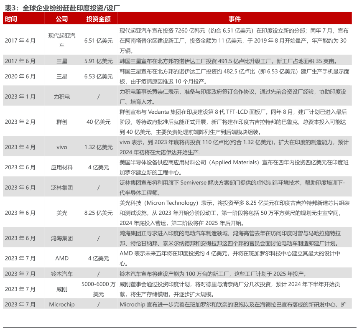
Task: Select the "公司" column header
Action: [62, 19]
